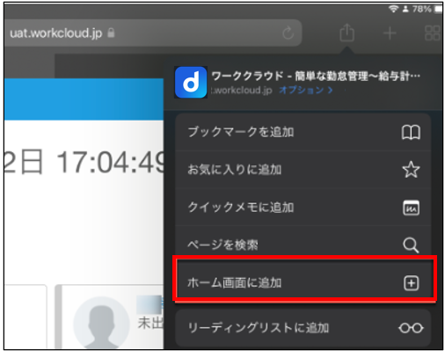Click the gray user avatar picture
The width and height of the screenshot is (445, 351).
(101, 323)
